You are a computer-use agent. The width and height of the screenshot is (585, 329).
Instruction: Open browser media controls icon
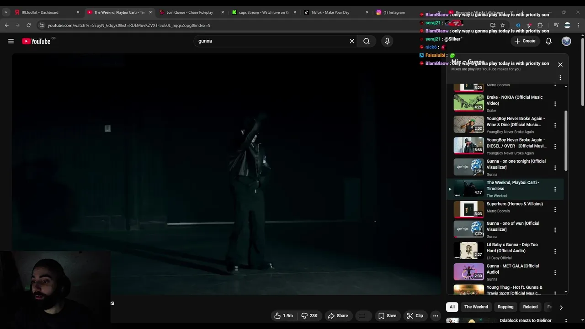click(x=556, y=25)
